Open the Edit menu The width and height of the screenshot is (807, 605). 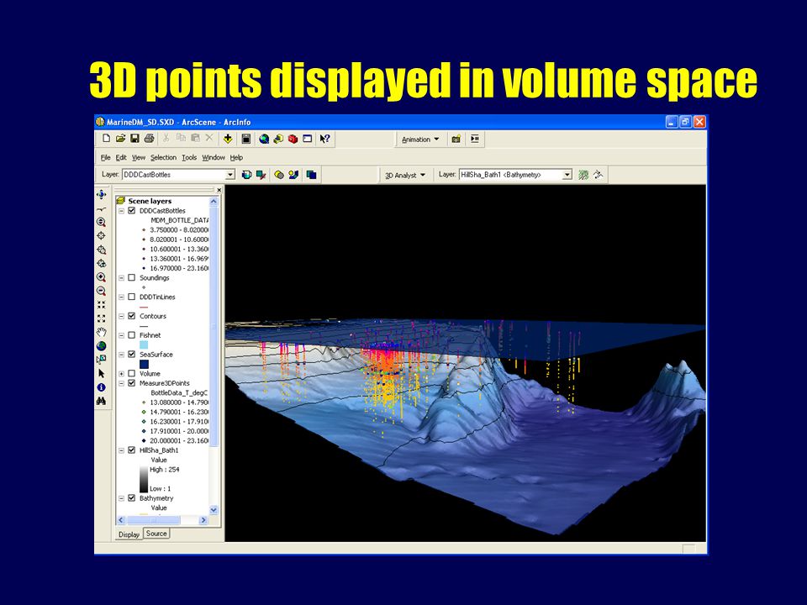click(121, 157)
